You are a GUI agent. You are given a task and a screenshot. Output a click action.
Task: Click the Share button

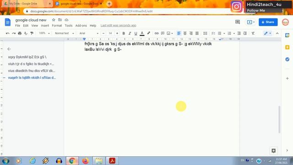268,22
